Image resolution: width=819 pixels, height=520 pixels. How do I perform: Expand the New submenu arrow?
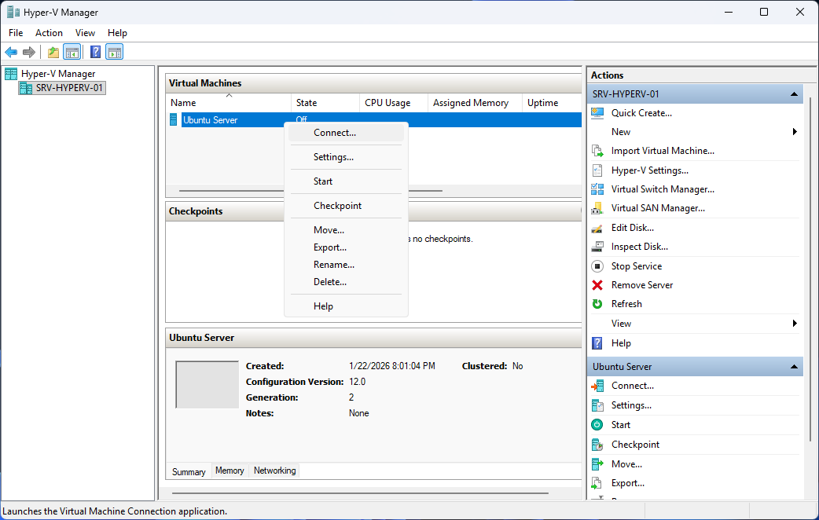[x=795, y=132]
